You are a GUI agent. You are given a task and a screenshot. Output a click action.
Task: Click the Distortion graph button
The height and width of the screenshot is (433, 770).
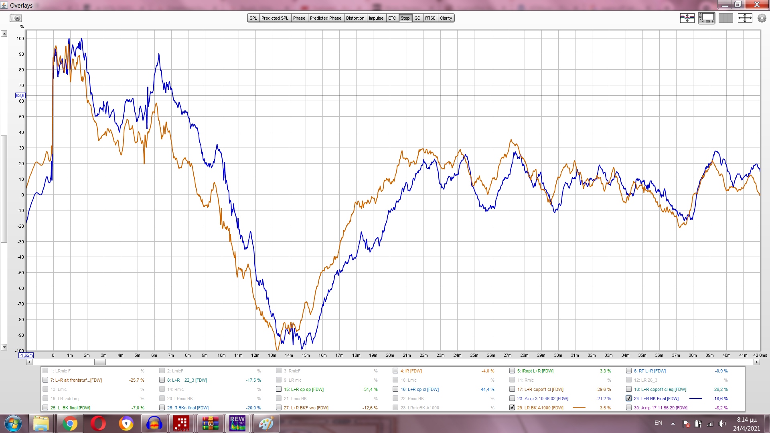355,18
